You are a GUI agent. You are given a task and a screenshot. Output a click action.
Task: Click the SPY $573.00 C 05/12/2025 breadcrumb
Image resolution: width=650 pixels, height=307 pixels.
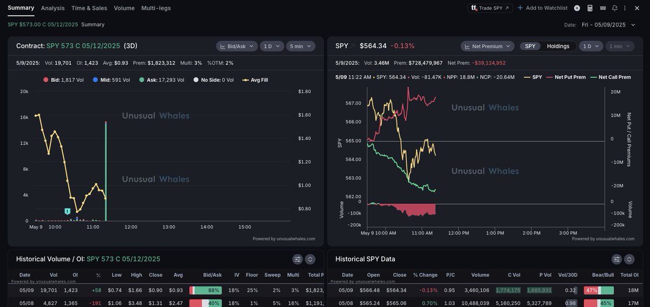(x=43, y=24)
